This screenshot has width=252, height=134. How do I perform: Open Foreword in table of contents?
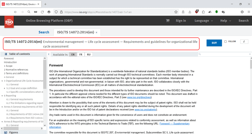(x=9, y=59)
